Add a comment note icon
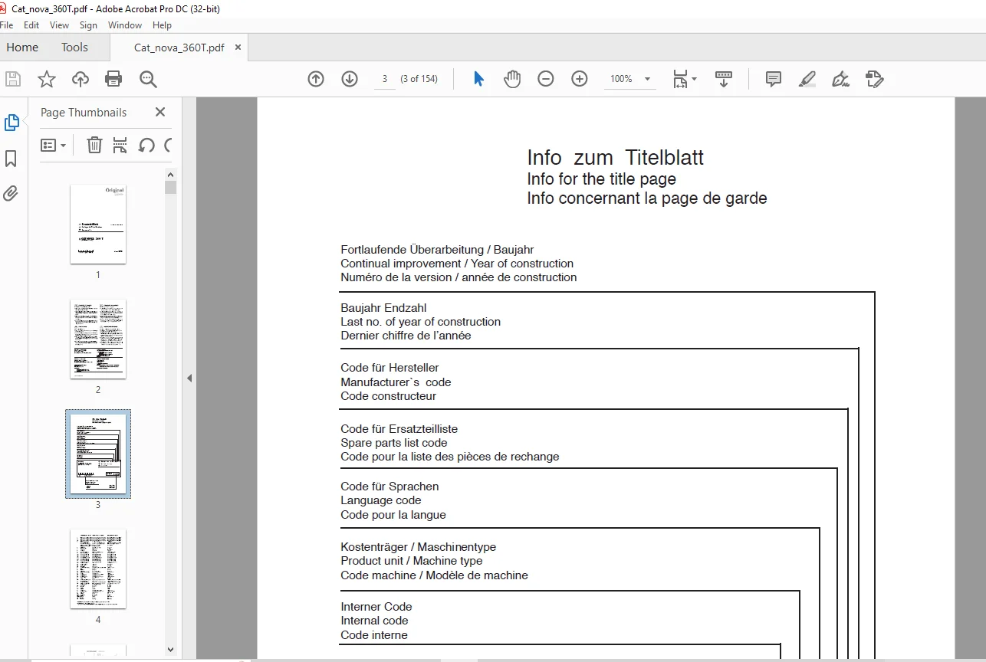The height and width of the screenshot is (662, 986). point(774,79)
